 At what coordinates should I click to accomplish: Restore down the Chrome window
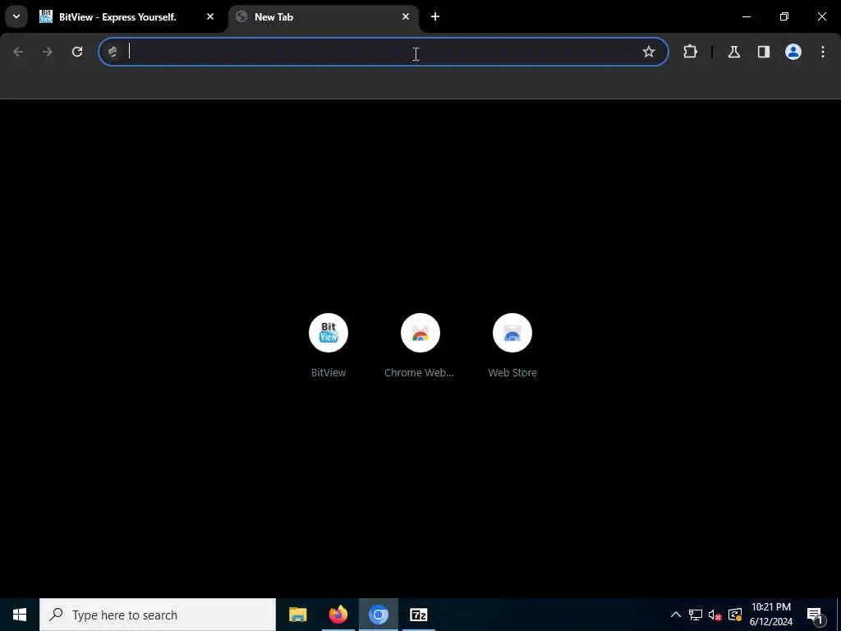pyautogui.click(x=784, y=16)
